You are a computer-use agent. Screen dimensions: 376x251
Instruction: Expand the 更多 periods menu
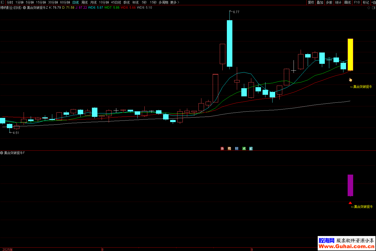tap(175, 2)
